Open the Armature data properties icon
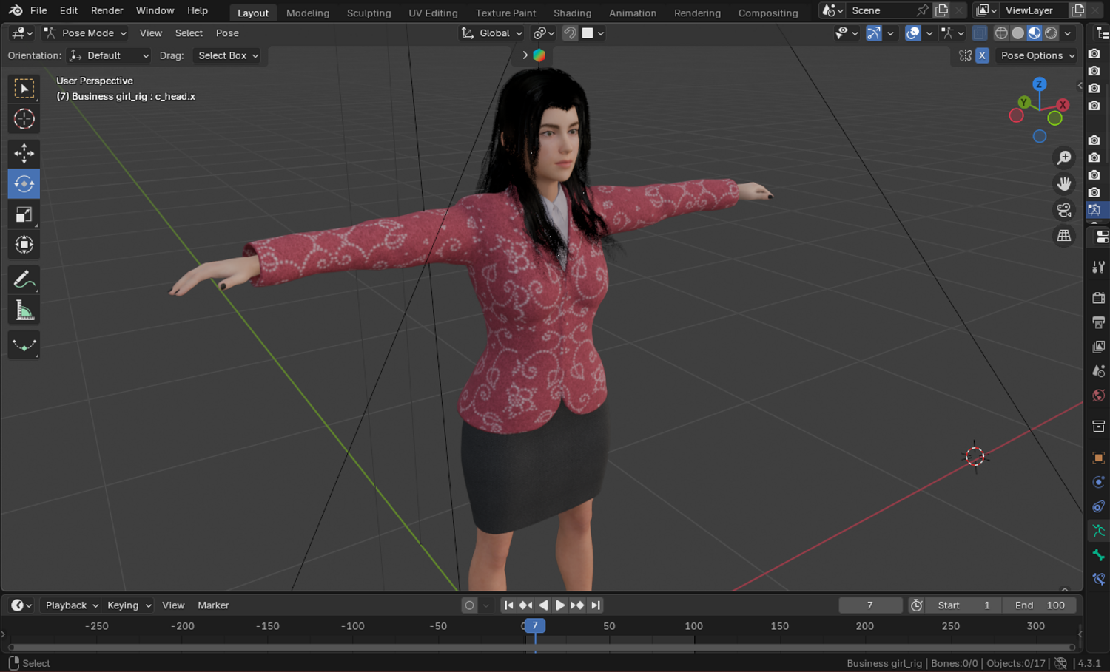Viewport: 1110px width, 672px height. [1098, 531]
